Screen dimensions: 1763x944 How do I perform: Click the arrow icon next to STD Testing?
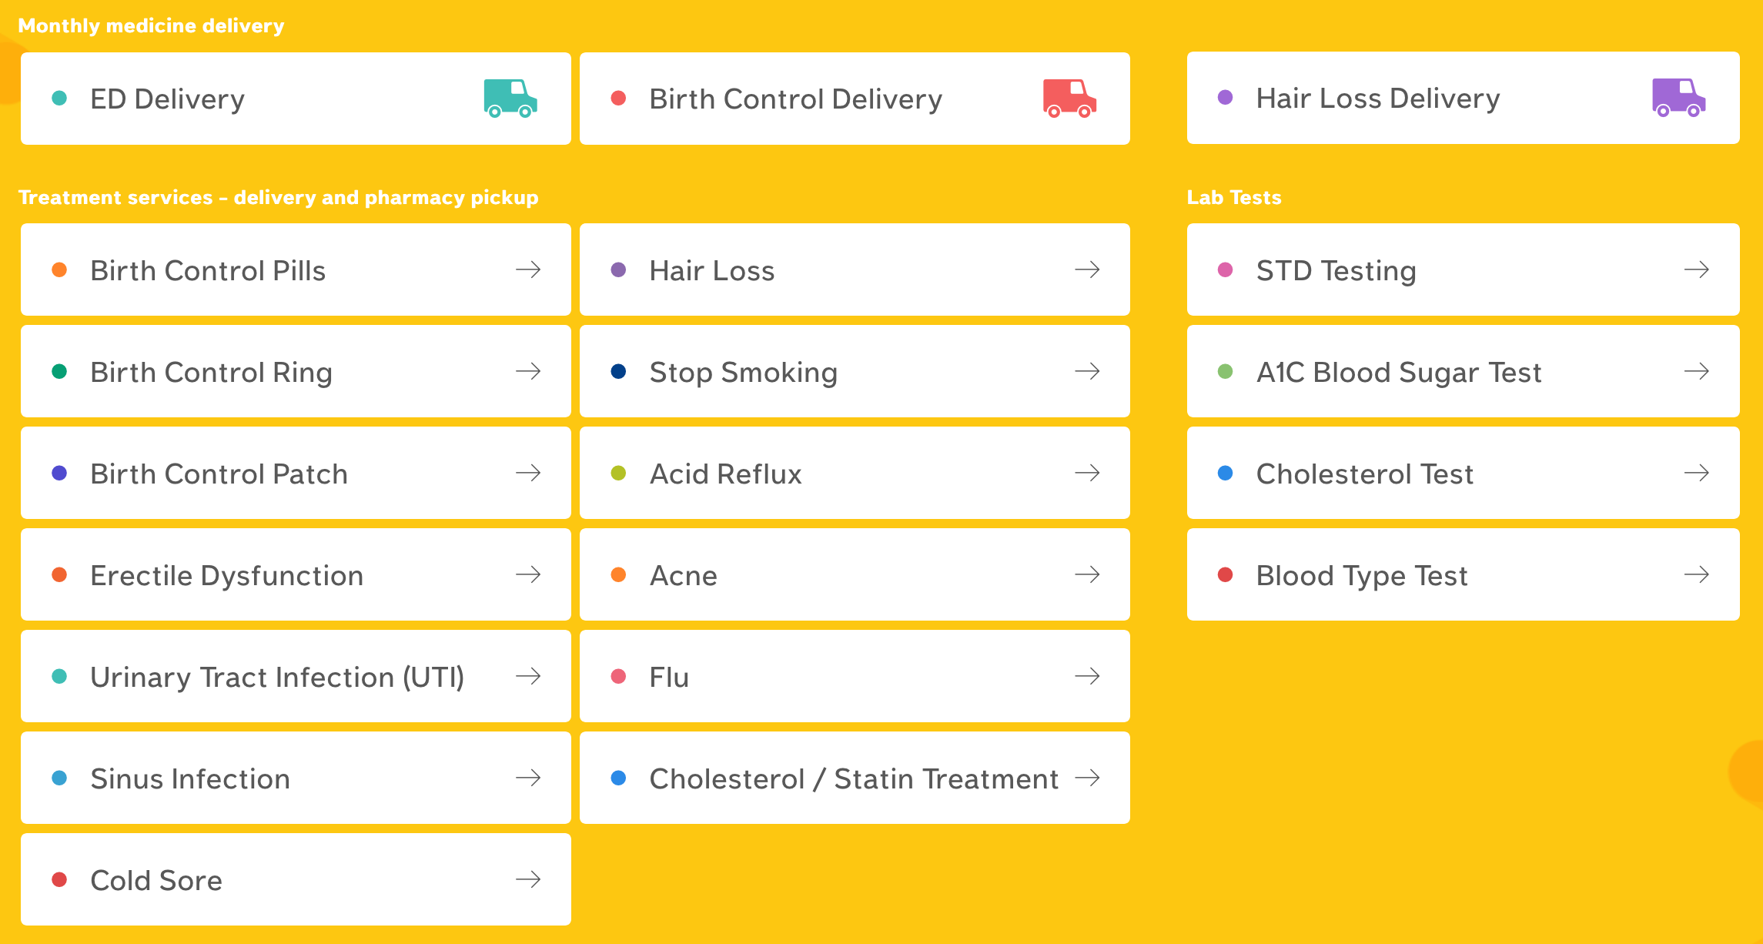tap(1697, 269)
